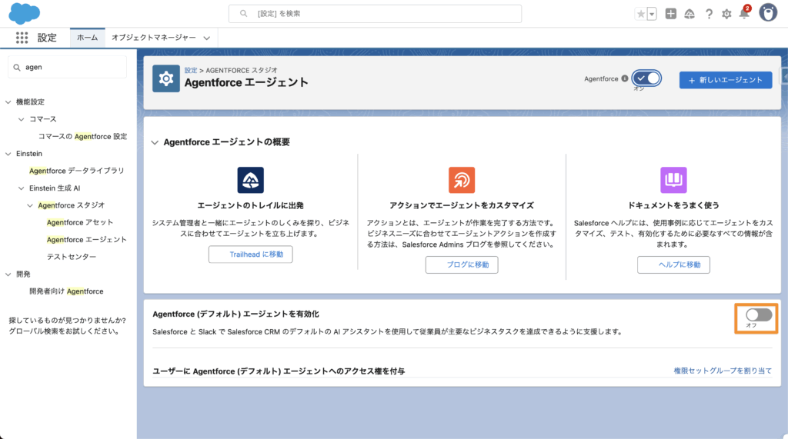Click the Agentforce エージェント gear page icon
Image resolution: width=788 pixels, height=439 pixels.
(166, 78)
